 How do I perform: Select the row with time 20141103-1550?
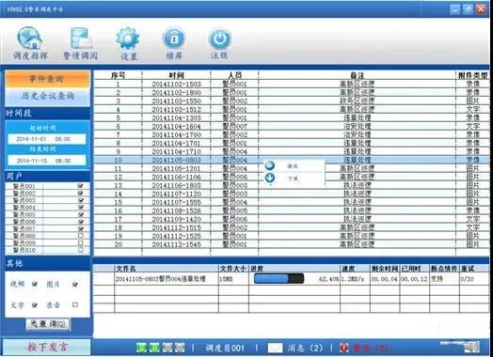pos(292,101)
